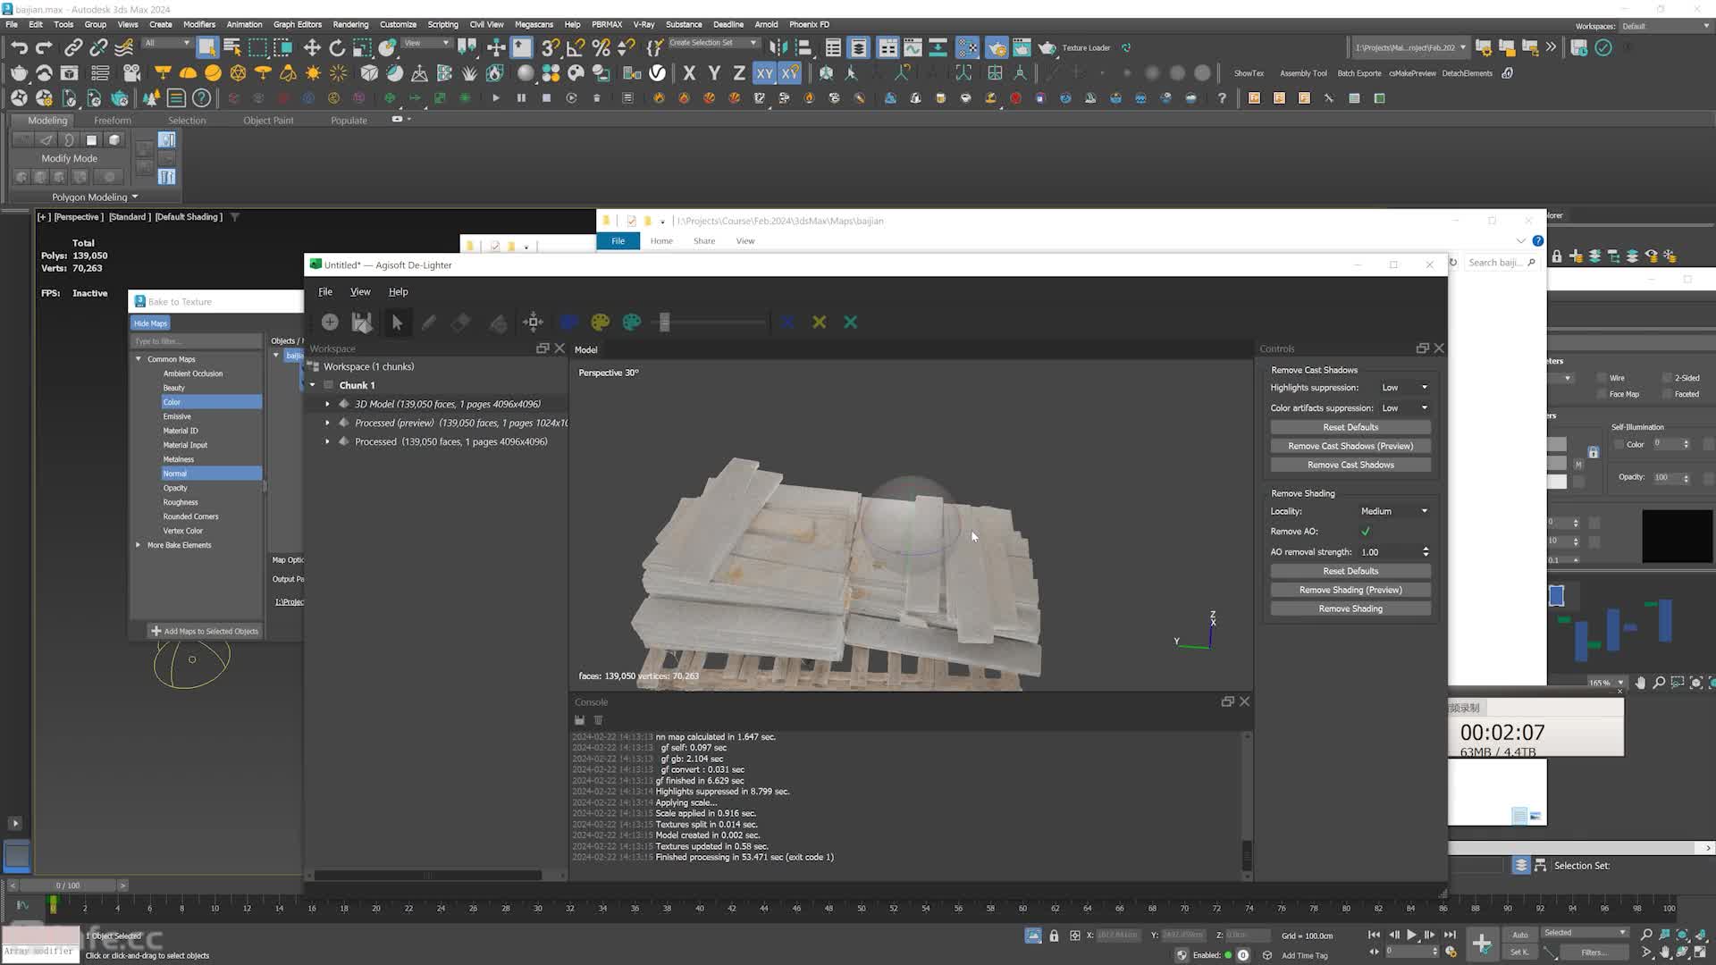Open the Share tab in File Explorer
This screenshot has height=965, width=1716.
(x=704, y=241)
